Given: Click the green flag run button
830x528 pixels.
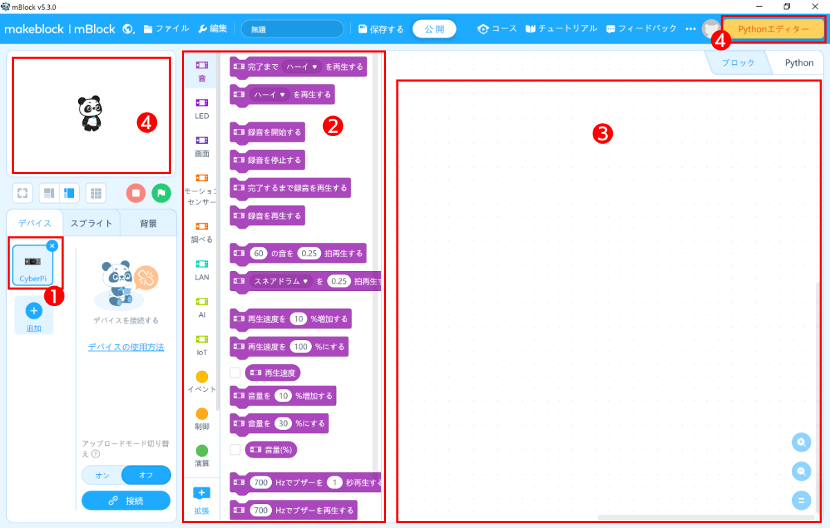Looking at the screenshot, I should click(x=161, y=193).
